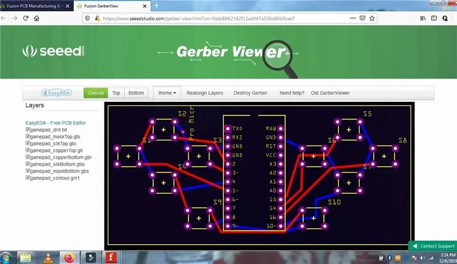Click Reassign Layers
The width and height of the screenshot is (457, 264).
[205, 93]
